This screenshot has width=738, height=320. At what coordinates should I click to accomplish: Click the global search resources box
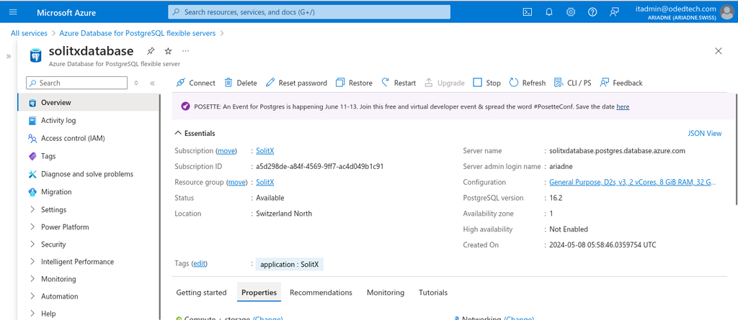(x=309, y=12)
